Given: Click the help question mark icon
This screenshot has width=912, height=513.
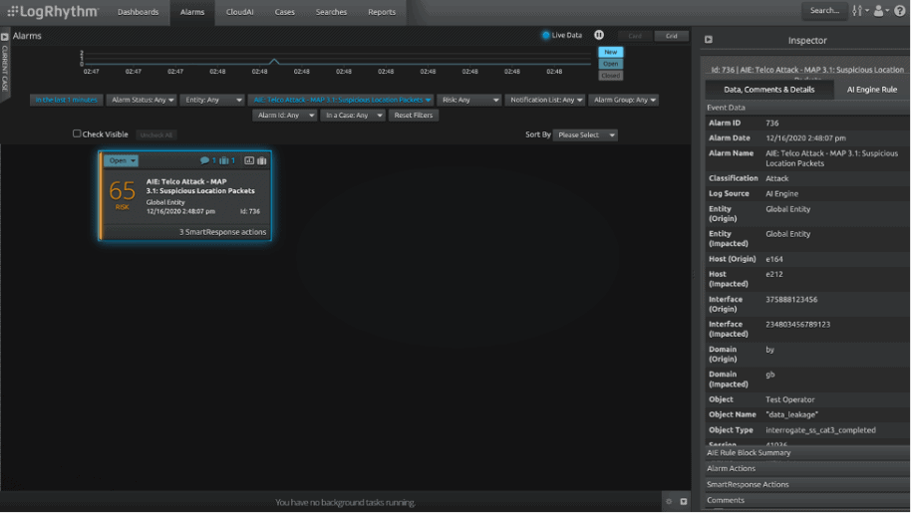Looking at the screenshot, I should 901,11.
